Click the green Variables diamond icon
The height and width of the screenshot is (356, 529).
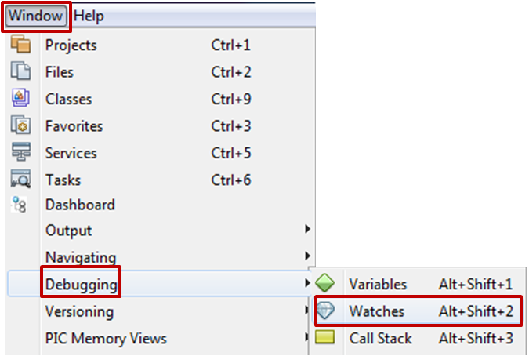325,284
